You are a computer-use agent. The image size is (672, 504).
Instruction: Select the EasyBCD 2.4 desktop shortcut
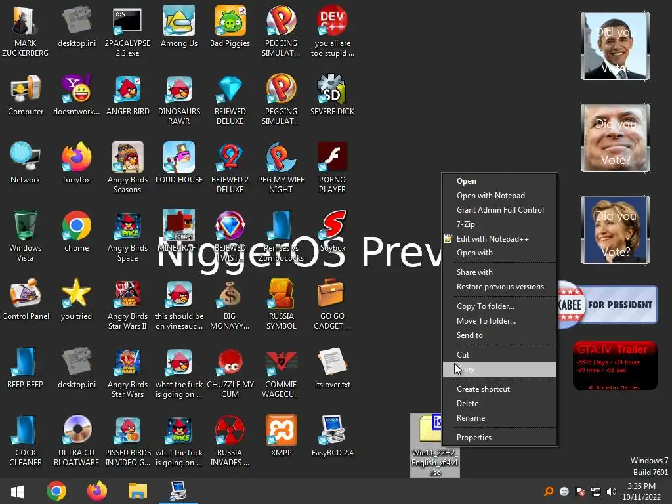(x=333, y=436)
